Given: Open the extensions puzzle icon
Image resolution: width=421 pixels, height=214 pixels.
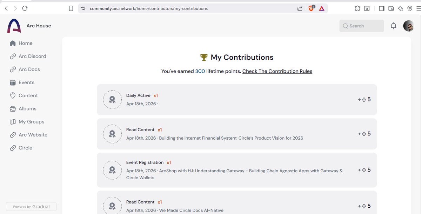Looking at the screenshot, I should coord(357,8).
